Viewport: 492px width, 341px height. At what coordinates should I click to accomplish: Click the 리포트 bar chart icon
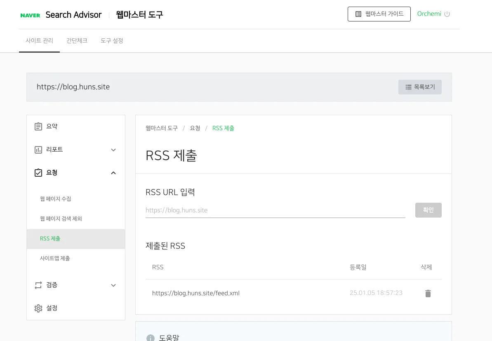coord(38,149)
